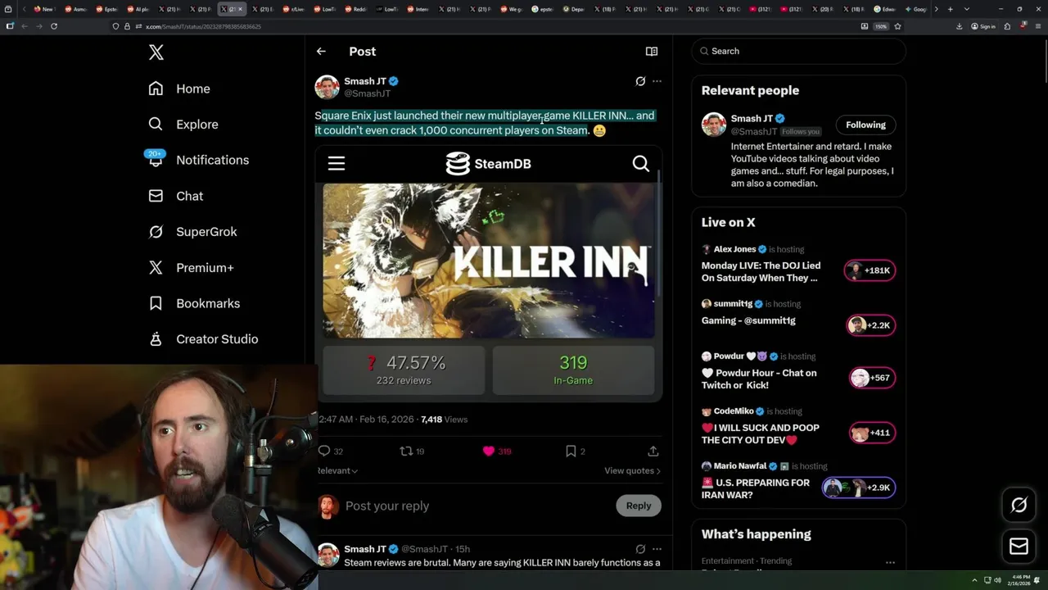Screen dimensions: 1048x590
Task: Click the SteamDB search magnifier in the image
Action: click(641, 163)
